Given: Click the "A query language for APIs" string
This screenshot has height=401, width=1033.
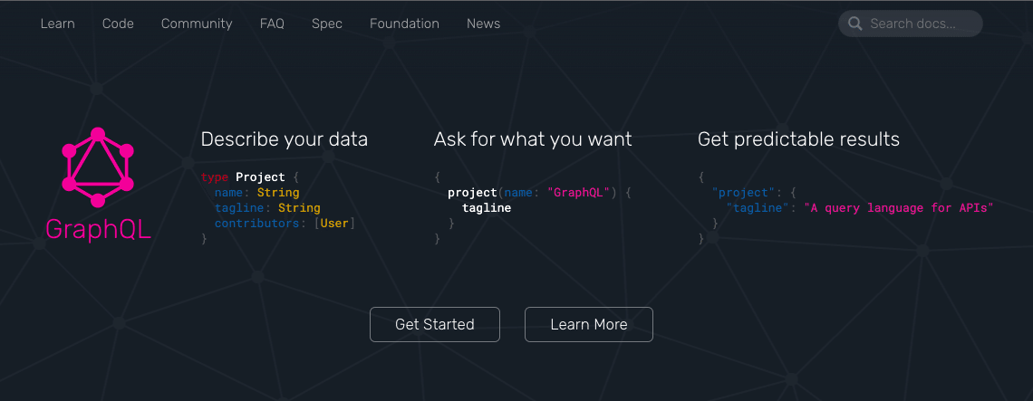Looking at the screenshot, I should [x=899, y=208].
